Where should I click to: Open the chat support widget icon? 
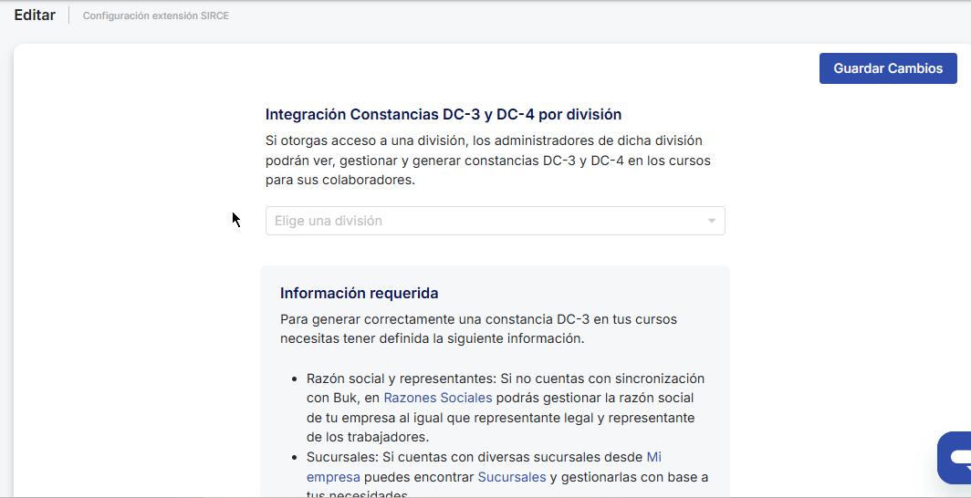coord(955,457)
